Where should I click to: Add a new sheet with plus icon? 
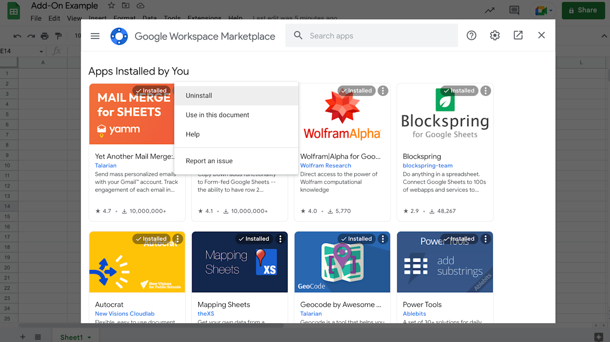click(x=23, y=337)
